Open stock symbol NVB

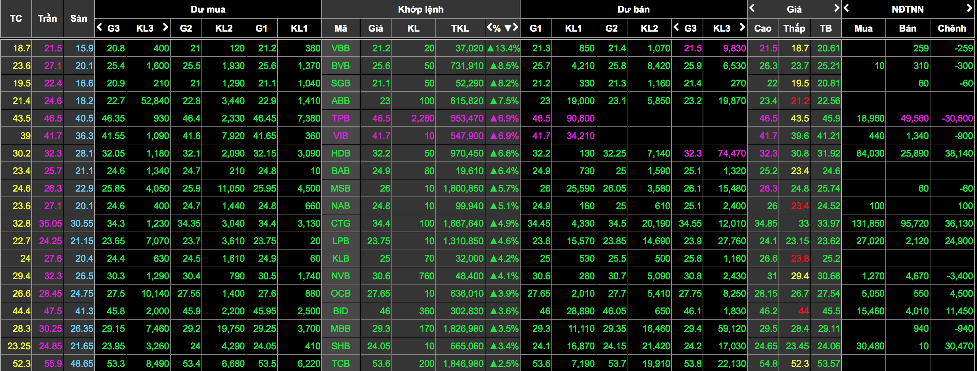340,276
